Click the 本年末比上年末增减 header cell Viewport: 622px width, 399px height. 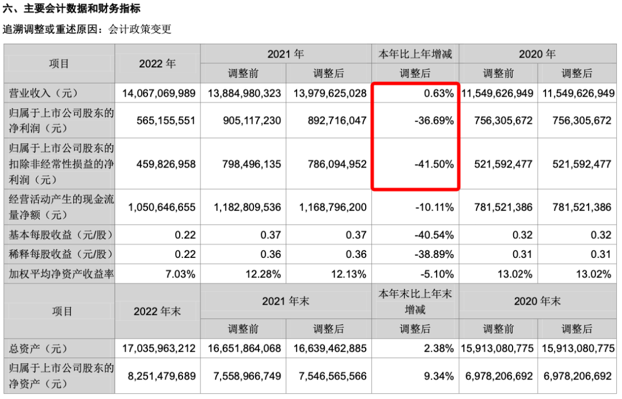(x=415, y=302)
